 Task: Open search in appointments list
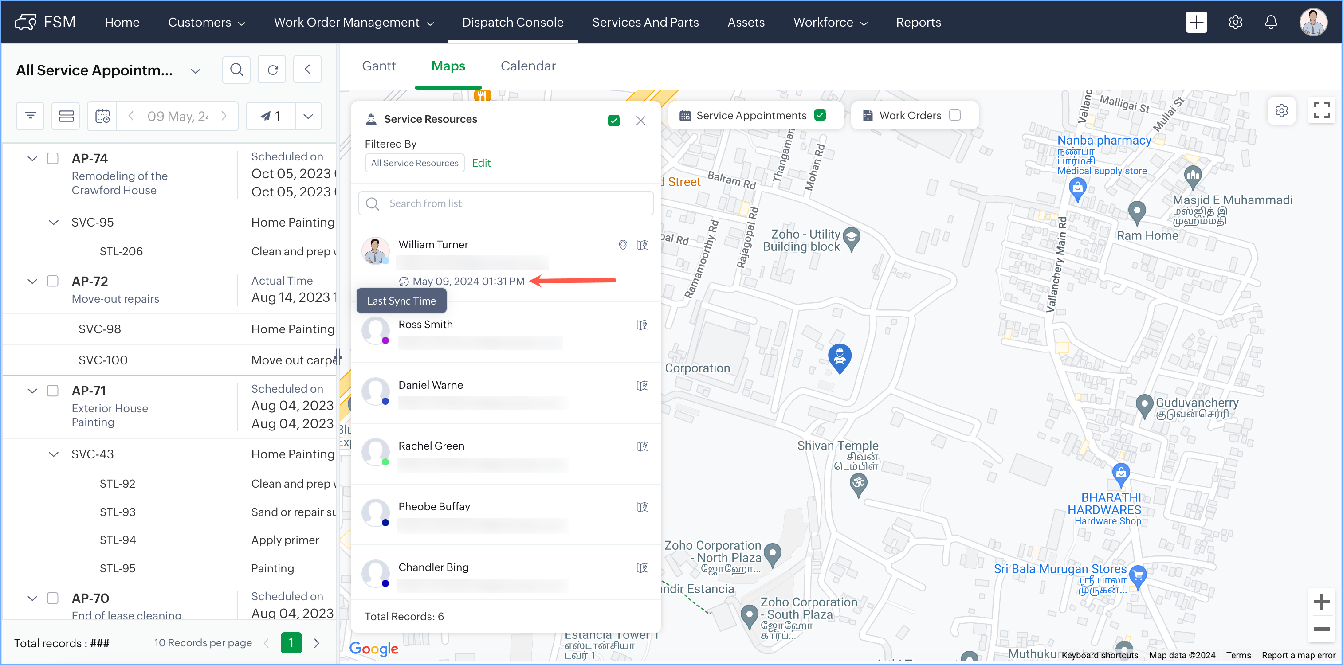pos(236,70)
